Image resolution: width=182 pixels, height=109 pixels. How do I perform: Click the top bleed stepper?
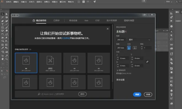[118, 58]
